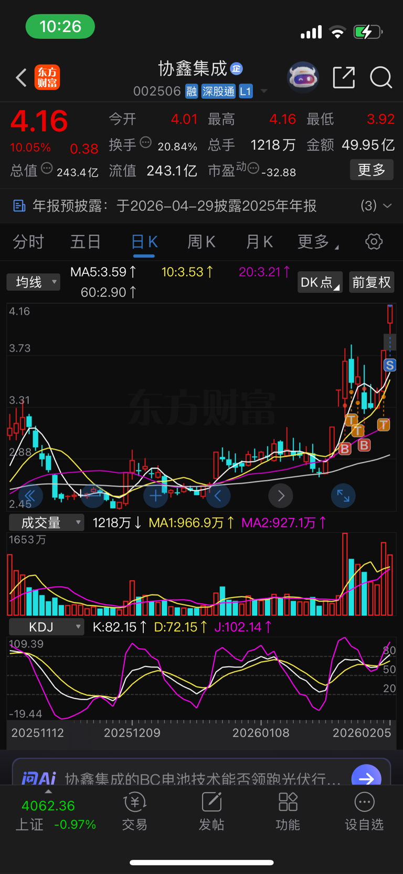Tap the blue S sell marker
403x874 pixels.
tap(389, 365)
